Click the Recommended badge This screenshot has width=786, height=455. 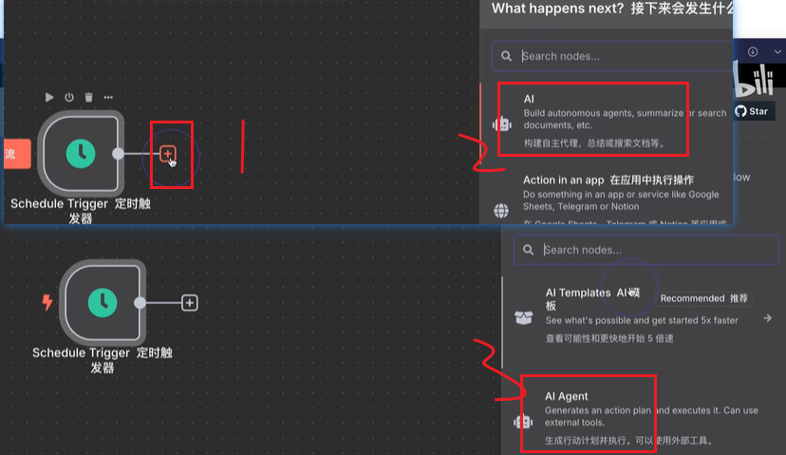tap(703, 298)
